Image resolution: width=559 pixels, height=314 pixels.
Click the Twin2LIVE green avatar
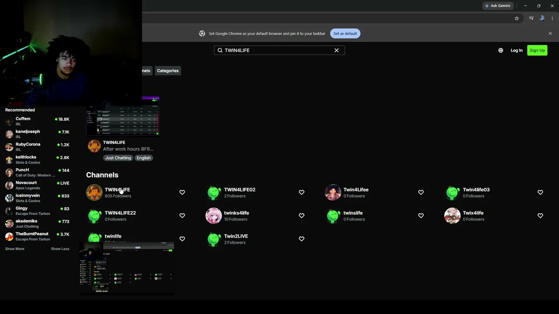click(x=214, y=239)
